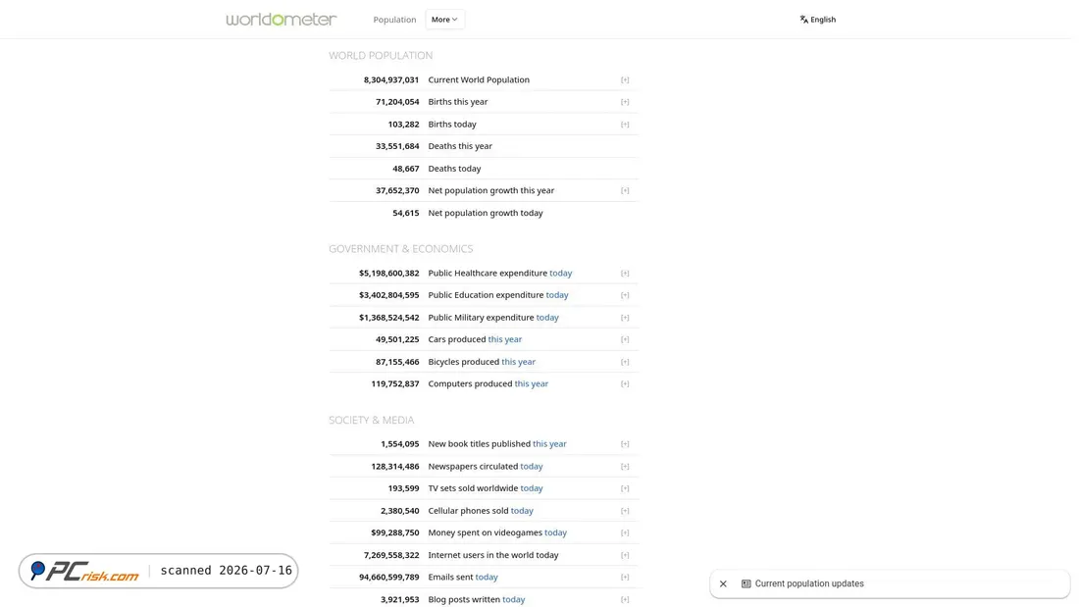Expand details for TV sets sold worldwide
The image size is (1079, 607).
click(x=625, y=488)
